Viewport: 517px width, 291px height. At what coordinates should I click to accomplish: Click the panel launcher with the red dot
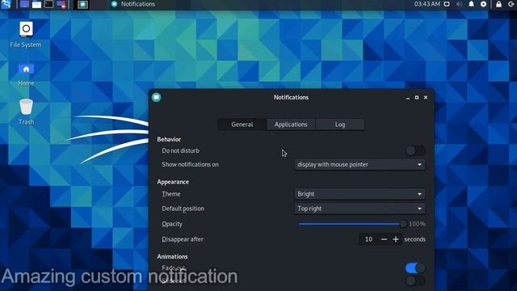61,4
